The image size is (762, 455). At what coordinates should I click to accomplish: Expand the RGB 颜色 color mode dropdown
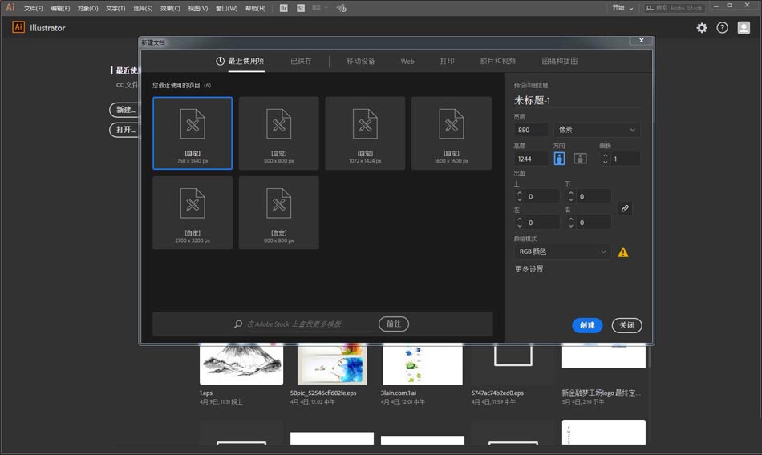pyautogui.click(x=562, y=252)
